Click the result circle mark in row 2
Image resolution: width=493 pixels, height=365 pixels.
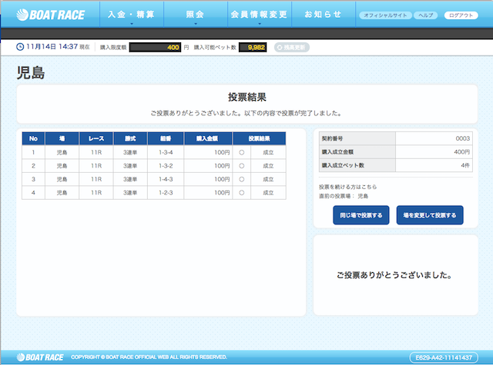[241, 166]
